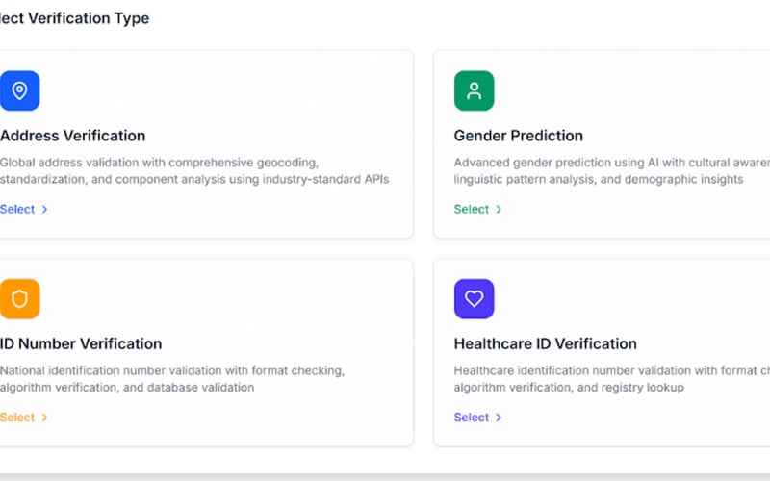Click the orange shield icon
770x481 pixels.
click(19, 298)
